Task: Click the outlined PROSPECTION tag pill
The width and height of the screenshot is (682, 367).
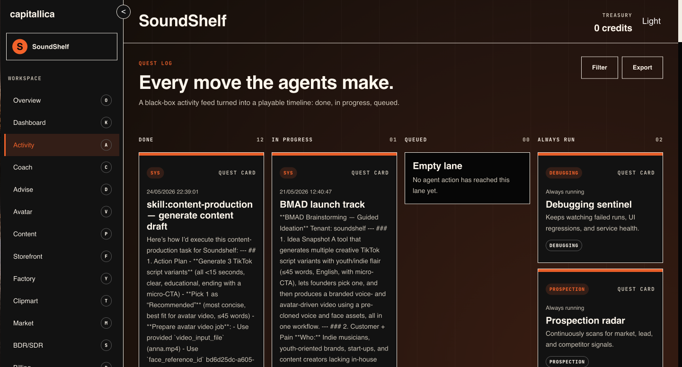Action: 567,362
